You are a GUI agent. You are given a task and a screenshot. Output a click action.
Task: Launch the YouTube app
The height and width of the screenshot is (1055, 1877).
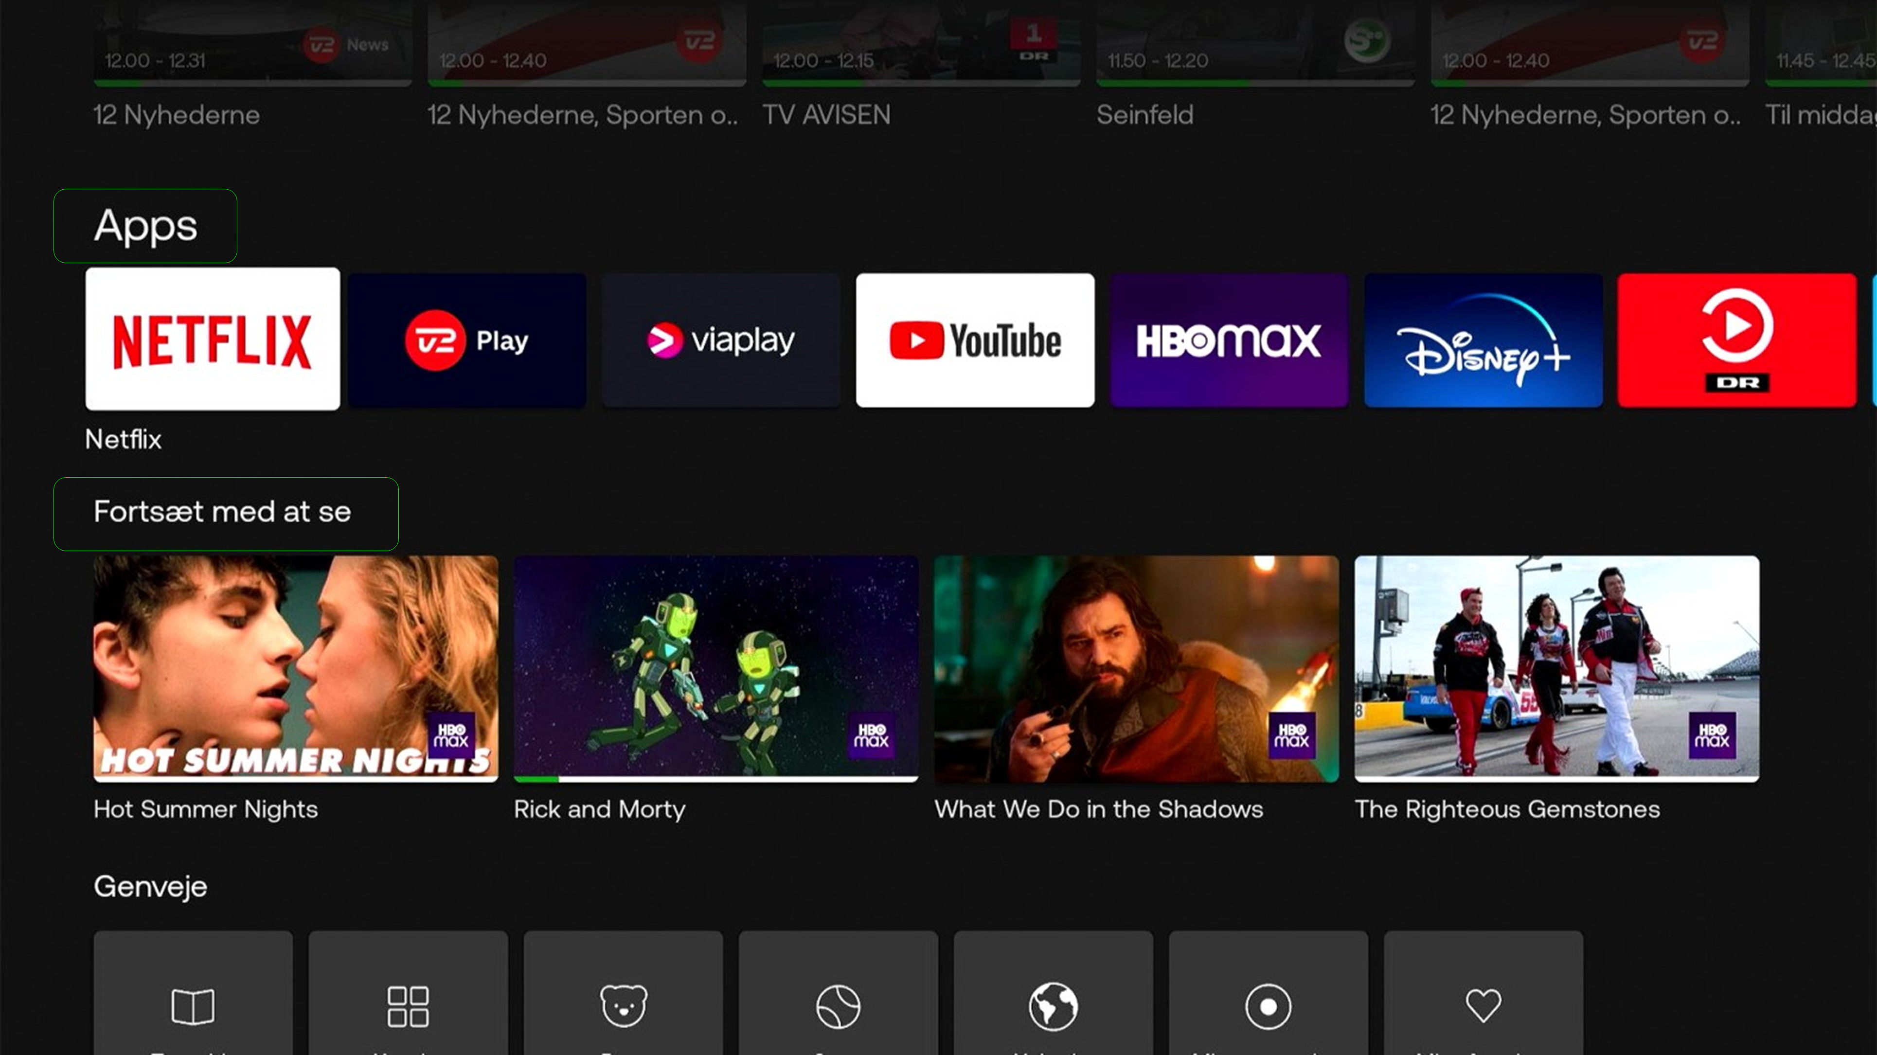[975, 340]
